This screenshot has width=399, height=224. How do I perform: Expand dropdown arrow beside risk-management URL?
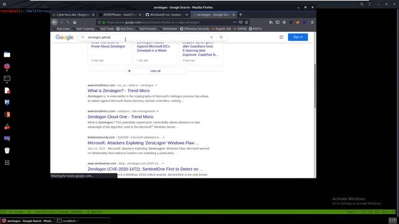(158, 111)
